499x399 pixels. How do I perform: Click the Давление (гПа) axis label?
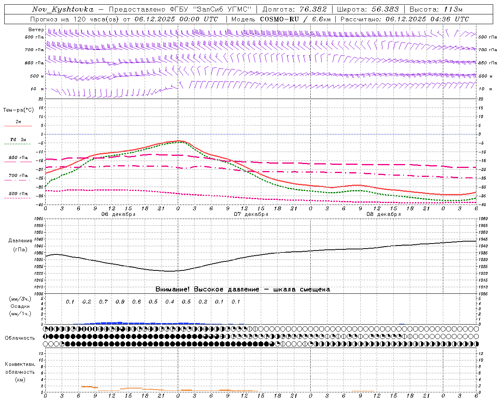click(19, 245)
